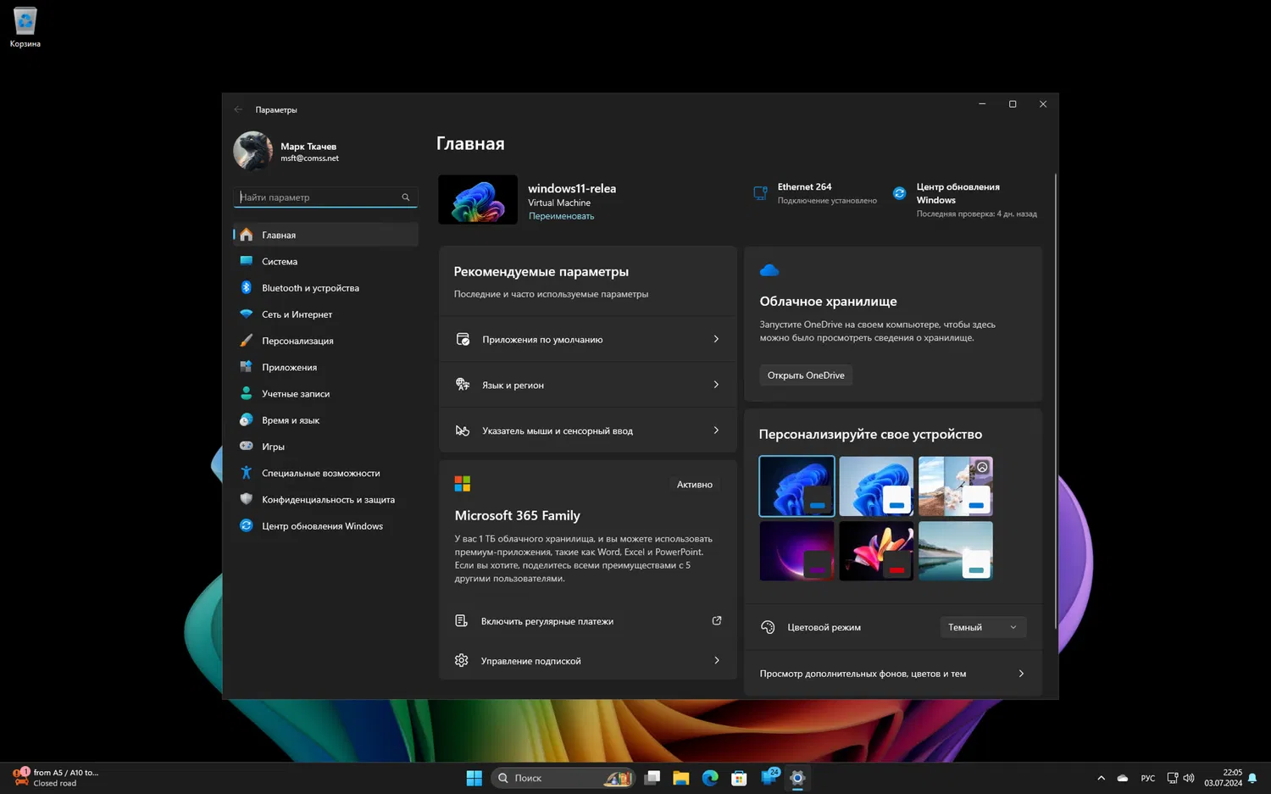Open File Explorer from taskbar
The width and height of the screenshot is (1271, 794).
[x=680, y=778]
